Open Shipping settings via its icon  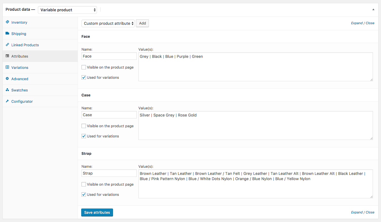point(7,34)
